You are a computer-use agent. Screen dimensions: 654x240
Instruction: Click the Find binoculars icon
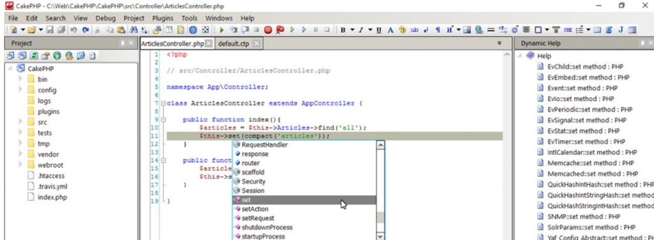tap(133, 30)
